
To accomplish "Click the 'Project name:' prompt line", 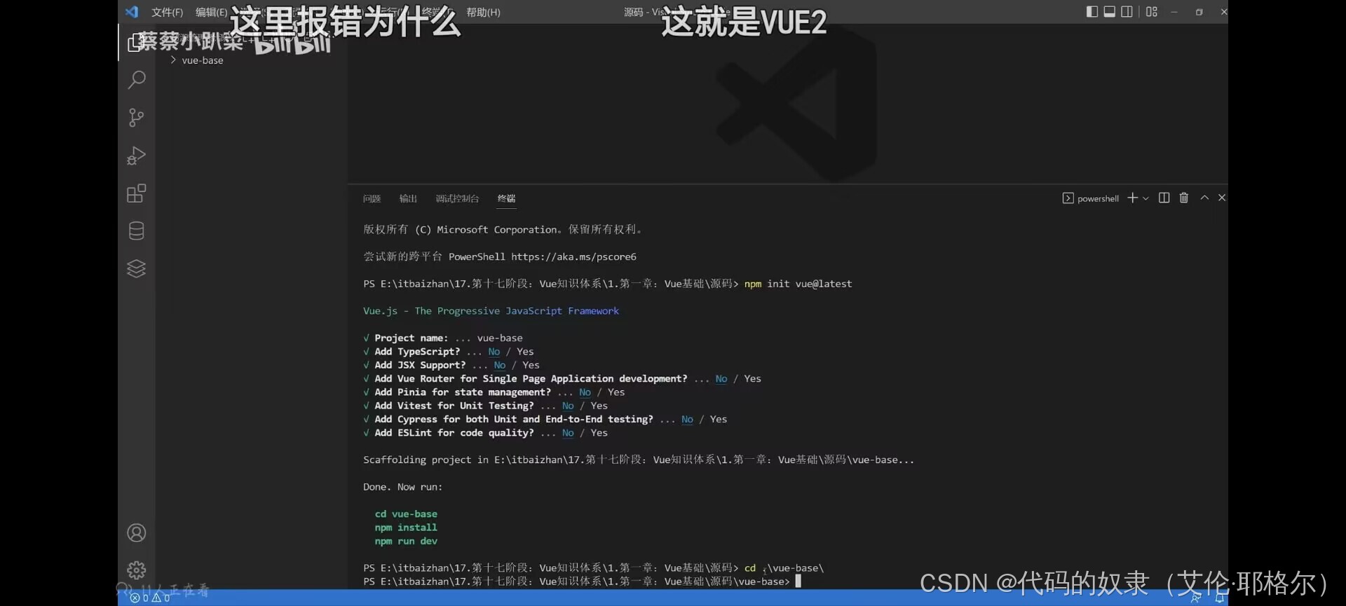I will click(442, 338).
